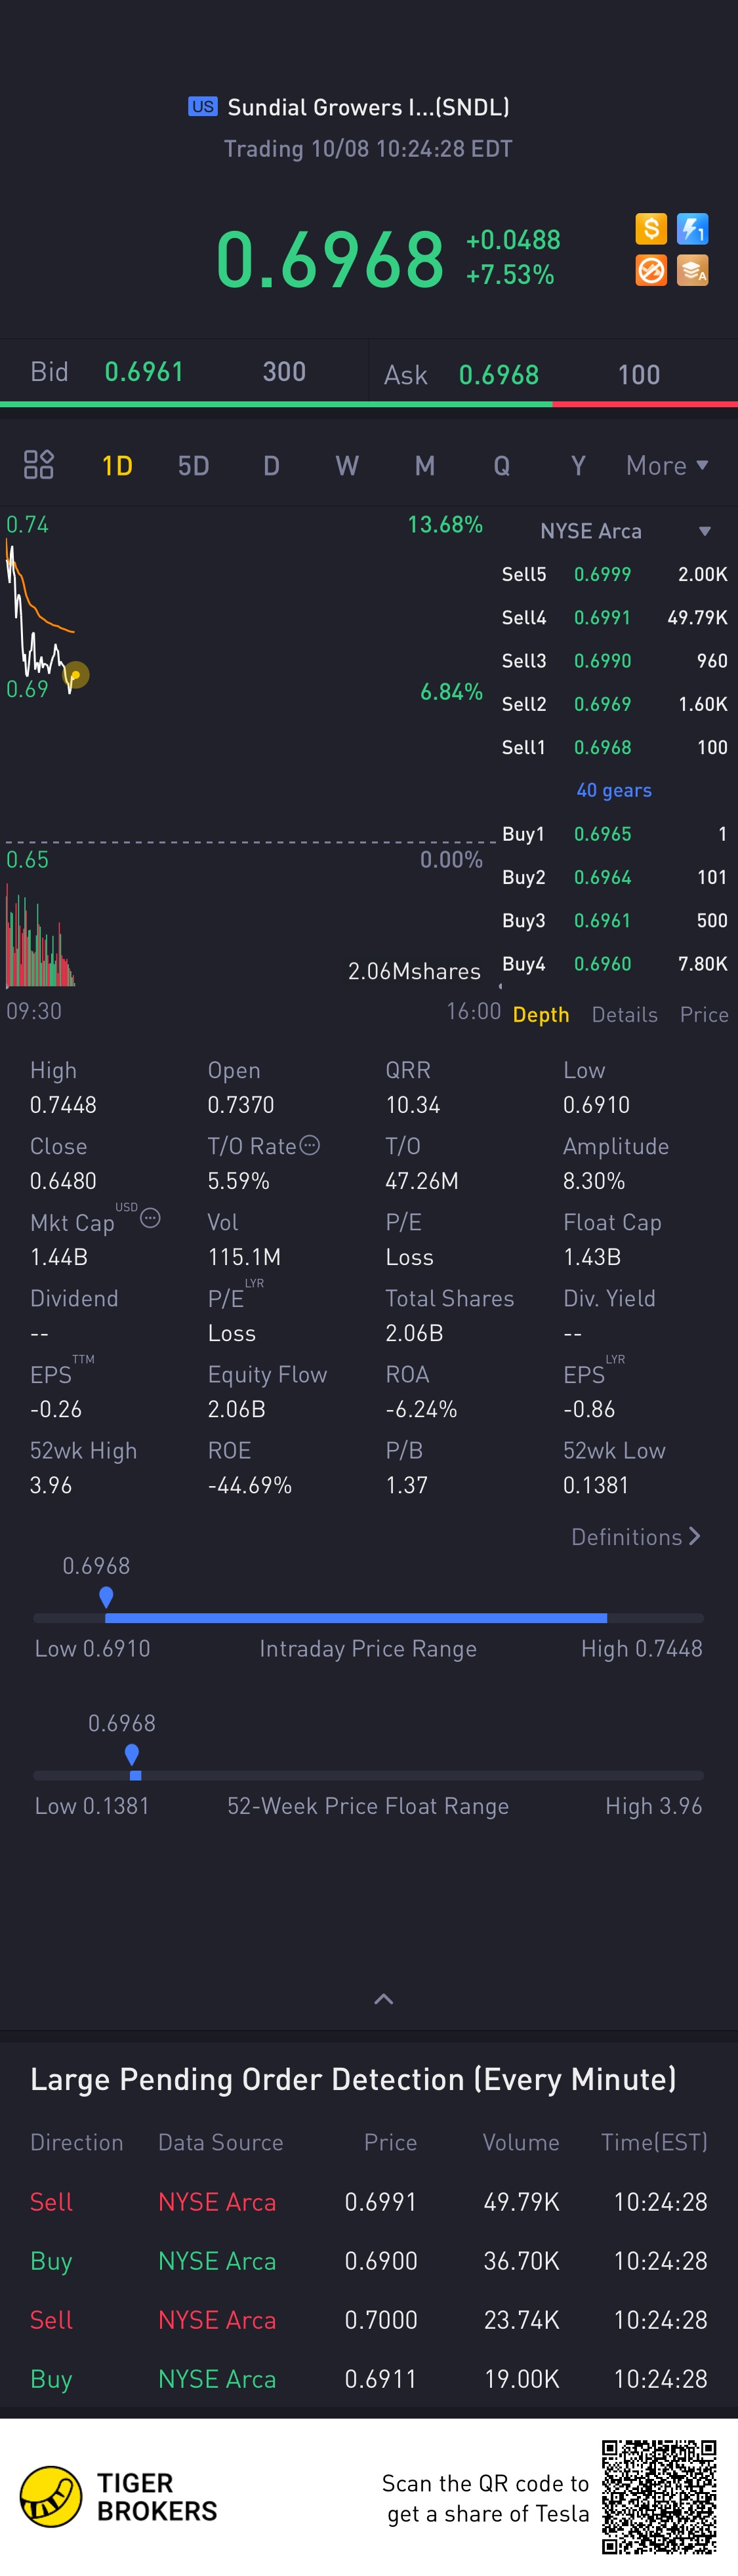Image resolution: width=738 pixels, height=2576 pixels.
Task: Switch to the W weekly chart tab
Action: coord(347,465)
